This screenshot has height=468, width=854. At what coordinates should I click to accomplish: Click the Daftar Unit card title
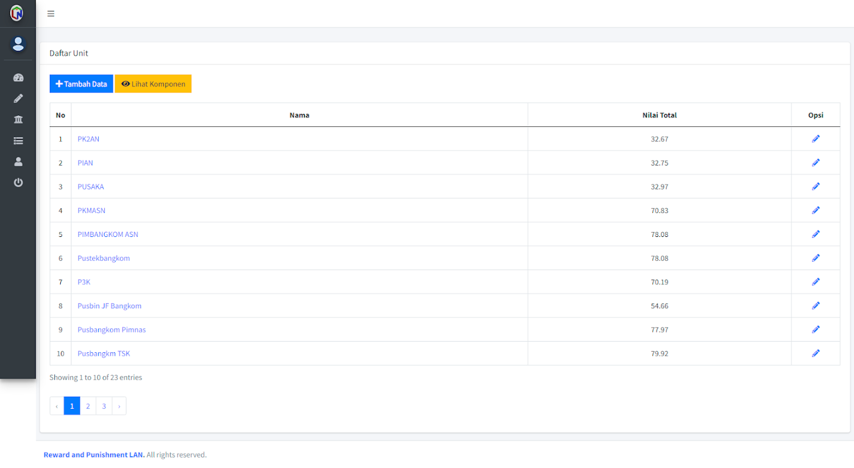[x=68, y=53]
